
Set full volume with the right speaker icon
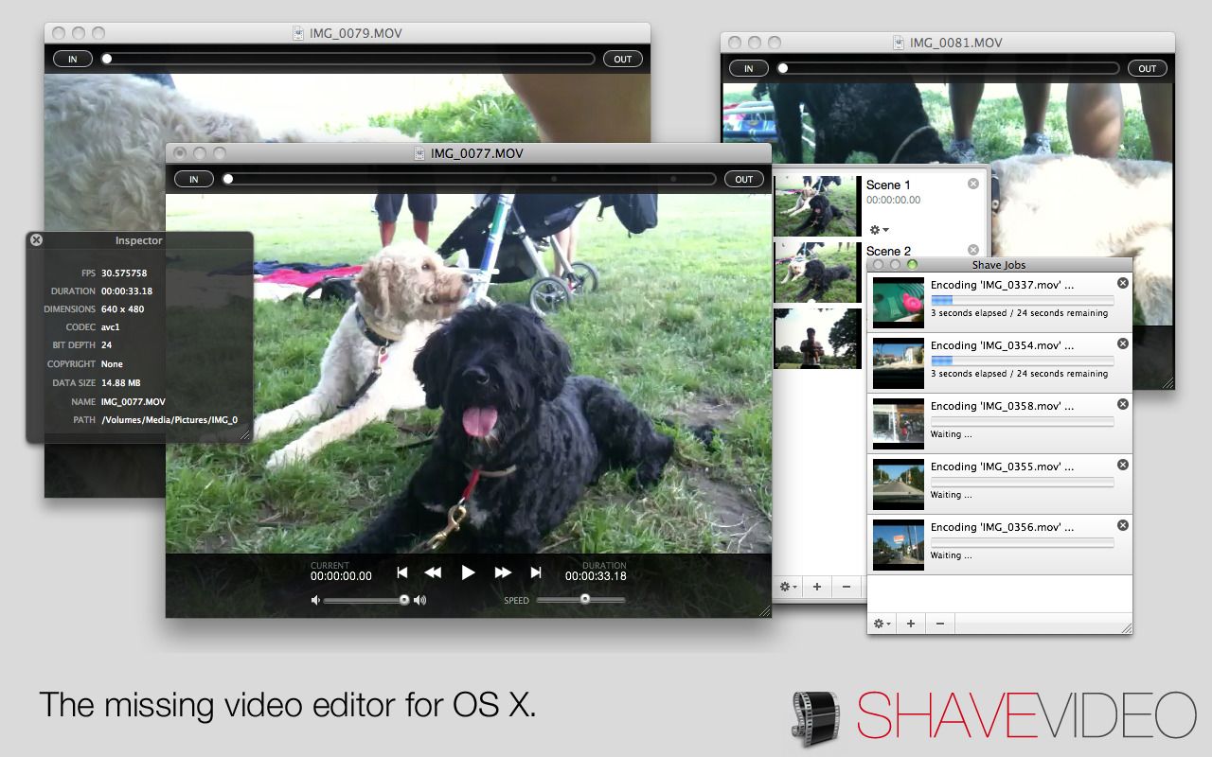click(x=420, y=600)
